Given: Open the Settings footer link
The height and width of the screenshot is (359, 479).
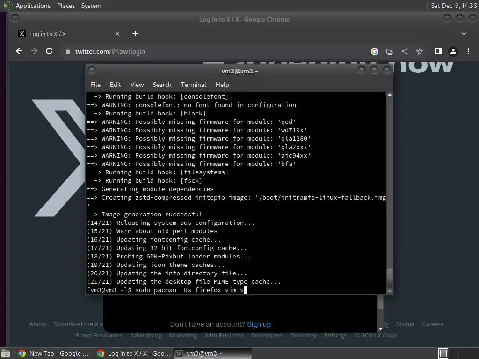Looking at the screenshot, I should (335, 335).
